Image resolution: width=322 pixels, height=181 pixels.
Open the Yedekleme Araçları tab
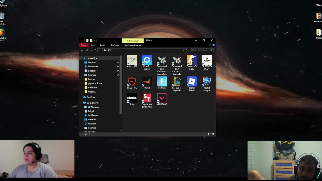[x=133, y=45]
